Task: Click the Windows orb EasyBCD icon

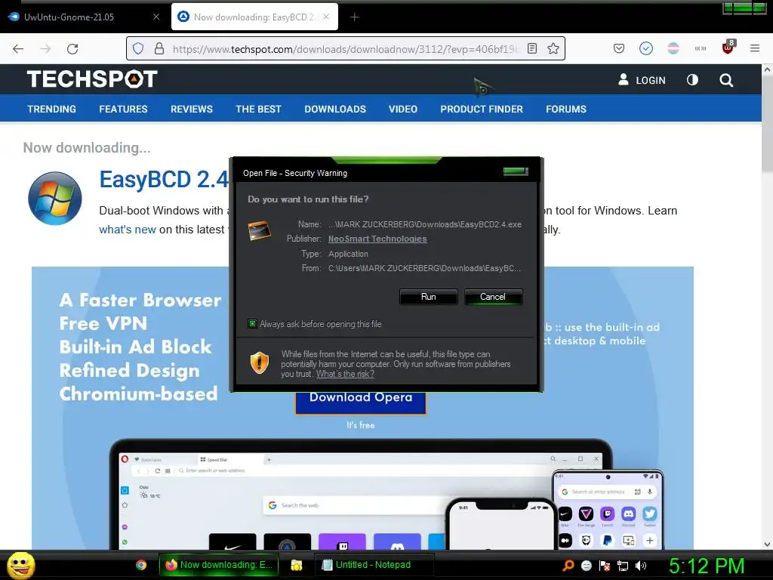Action: tap(54, 199)
